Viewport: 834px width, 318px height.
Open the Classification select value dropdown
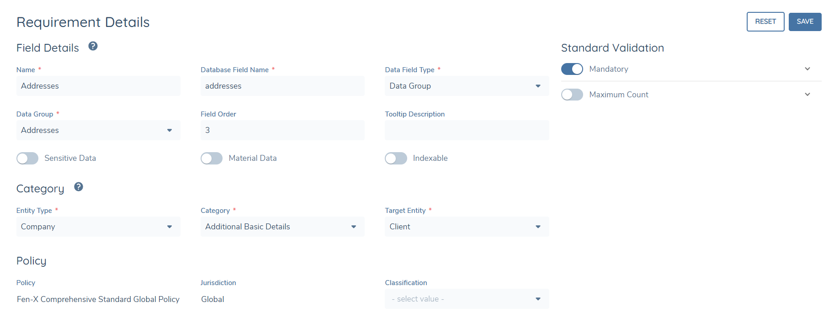(466, 299)
